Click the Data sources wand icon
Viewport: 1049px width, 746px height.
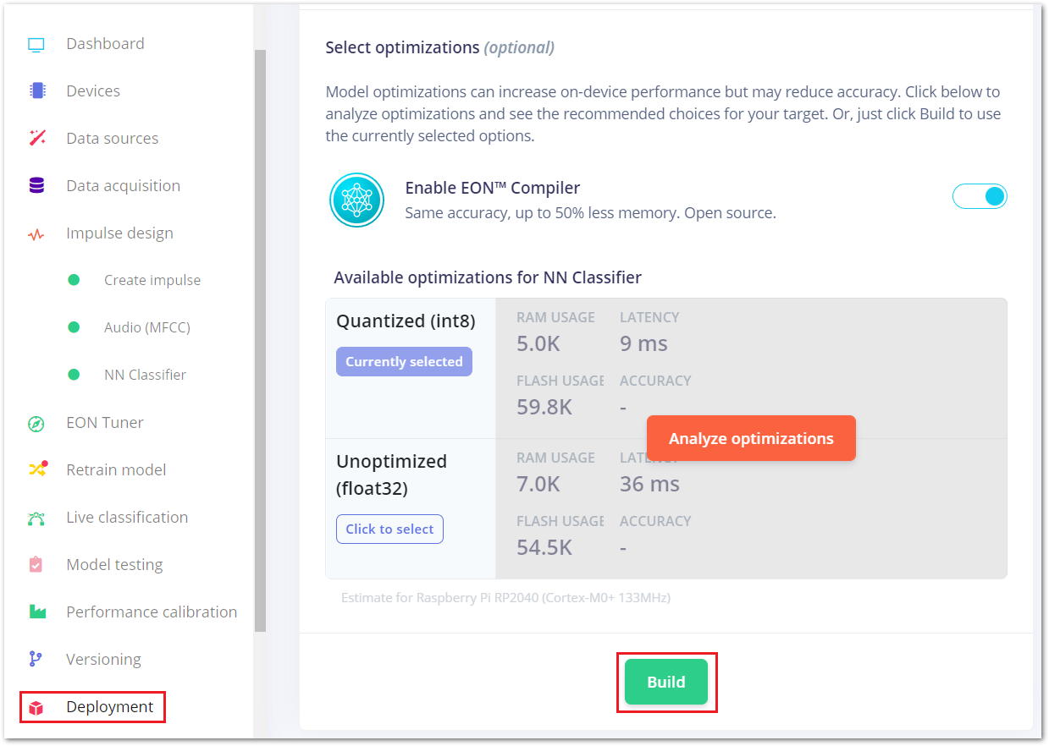36,139
